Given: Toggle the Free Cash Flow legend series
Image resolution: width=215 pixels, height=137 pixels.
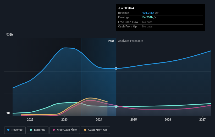Looking at the screenshot, I should (65, 130).
